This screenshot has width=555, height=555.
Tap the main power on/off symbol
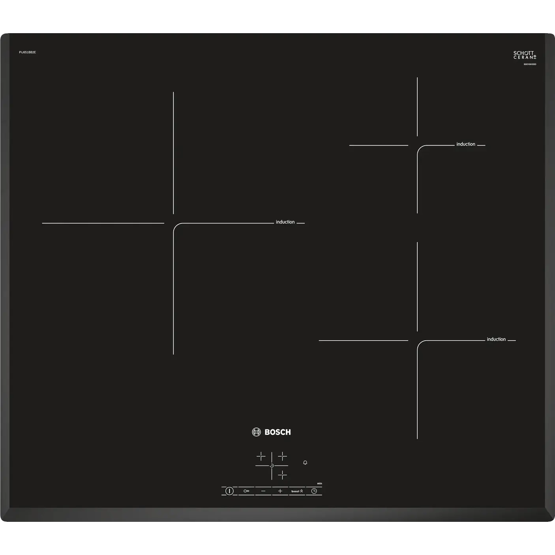229,491
